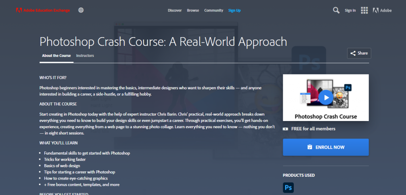Click the course title heading

[x=163, y=42]
